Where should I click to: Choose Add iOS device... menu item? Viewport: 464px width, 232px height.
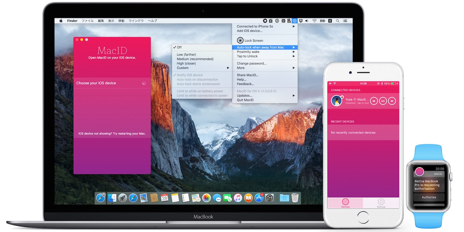(x=265, y=31)
